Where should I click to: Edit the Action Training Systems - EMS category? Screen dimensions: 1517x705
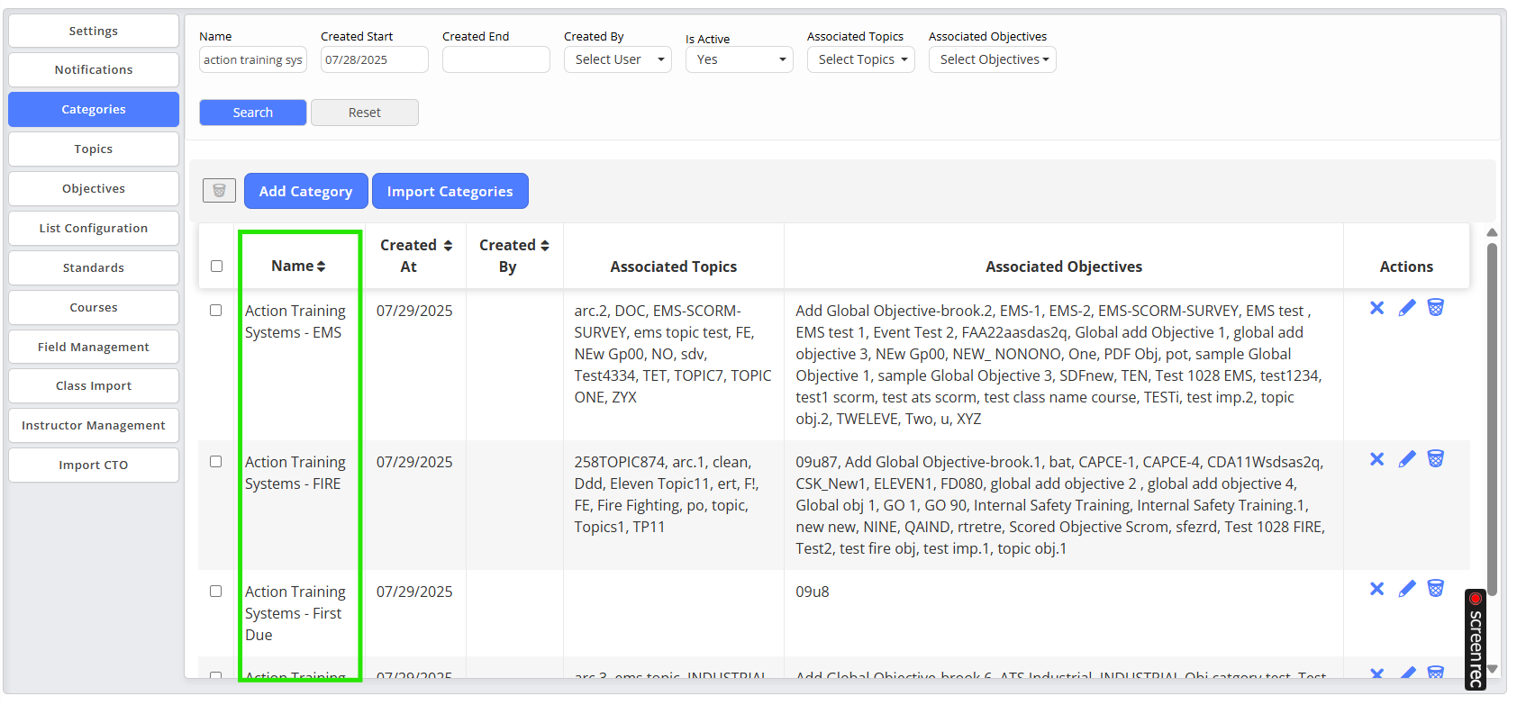click(x=1406, y=308)
